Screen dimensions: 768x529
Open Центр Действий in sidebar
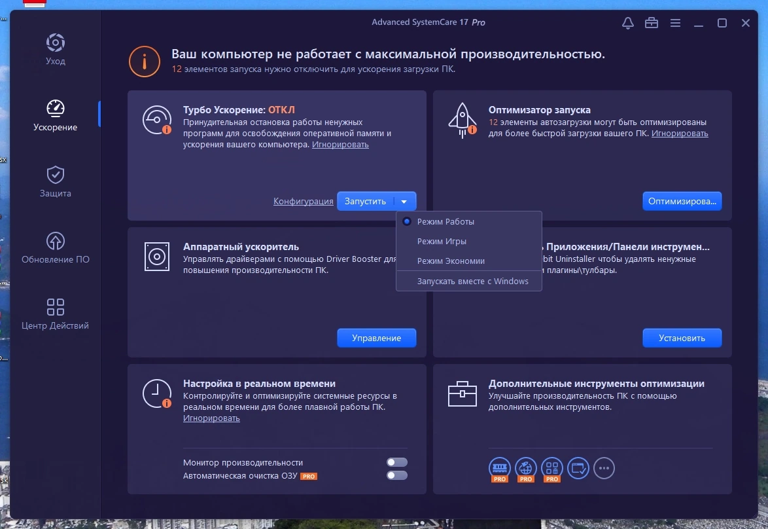pos(56,314)
